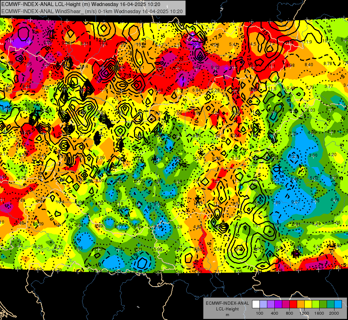
Task: Click the legend tick value 1600
Action: point(319,313)
